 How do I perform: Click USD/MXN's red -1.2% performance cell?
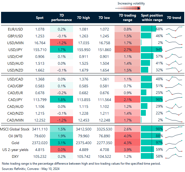61,42
